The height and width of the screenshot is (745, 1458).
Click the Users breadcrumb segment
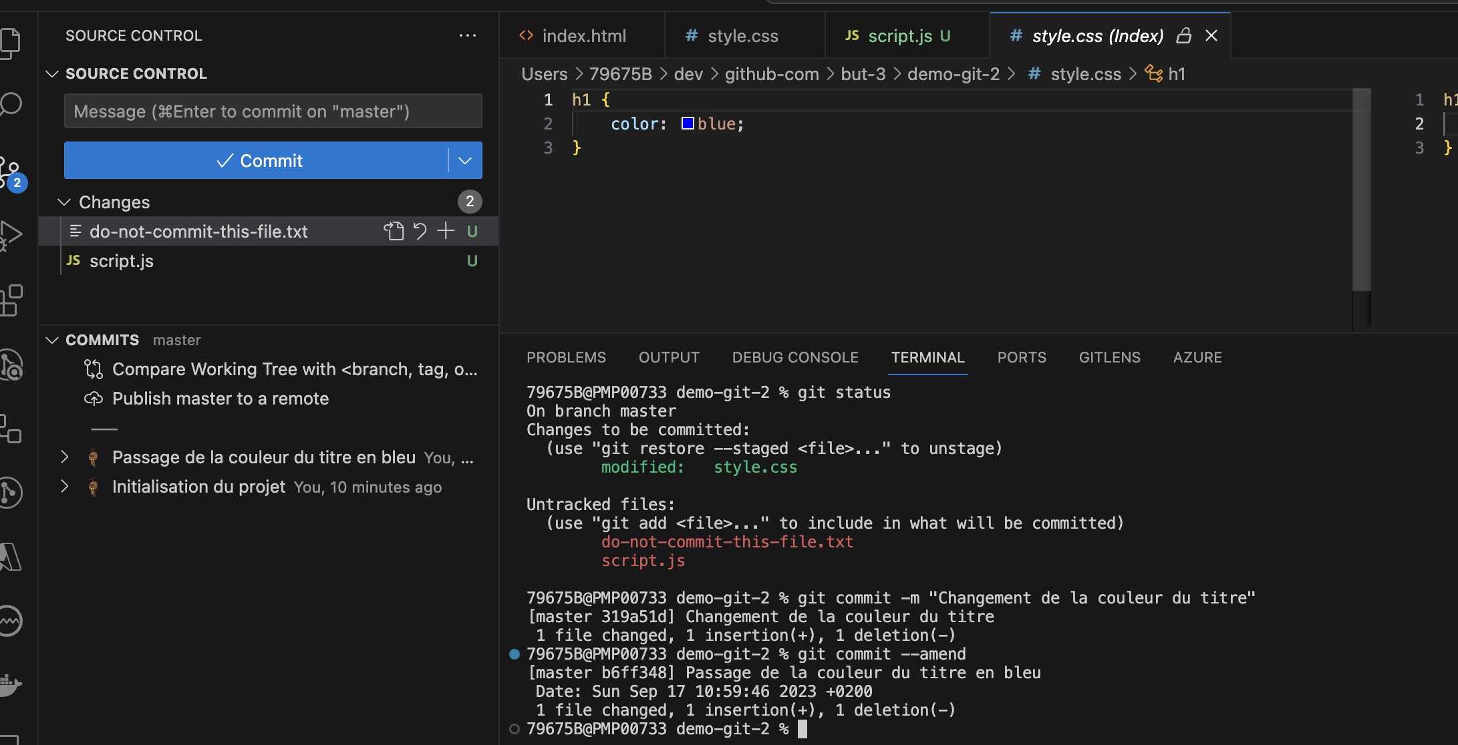click(544, 74)
